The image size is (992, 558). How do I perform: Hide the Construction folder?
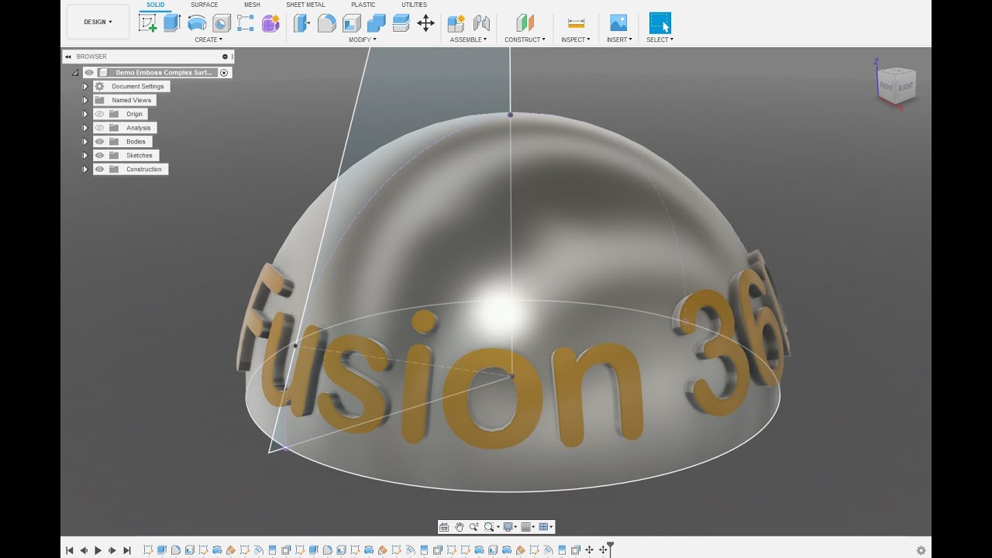point(99,169)
